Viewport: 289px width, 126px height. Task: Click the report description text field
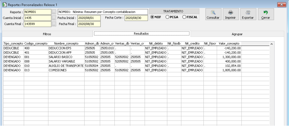tap(103, 12)
